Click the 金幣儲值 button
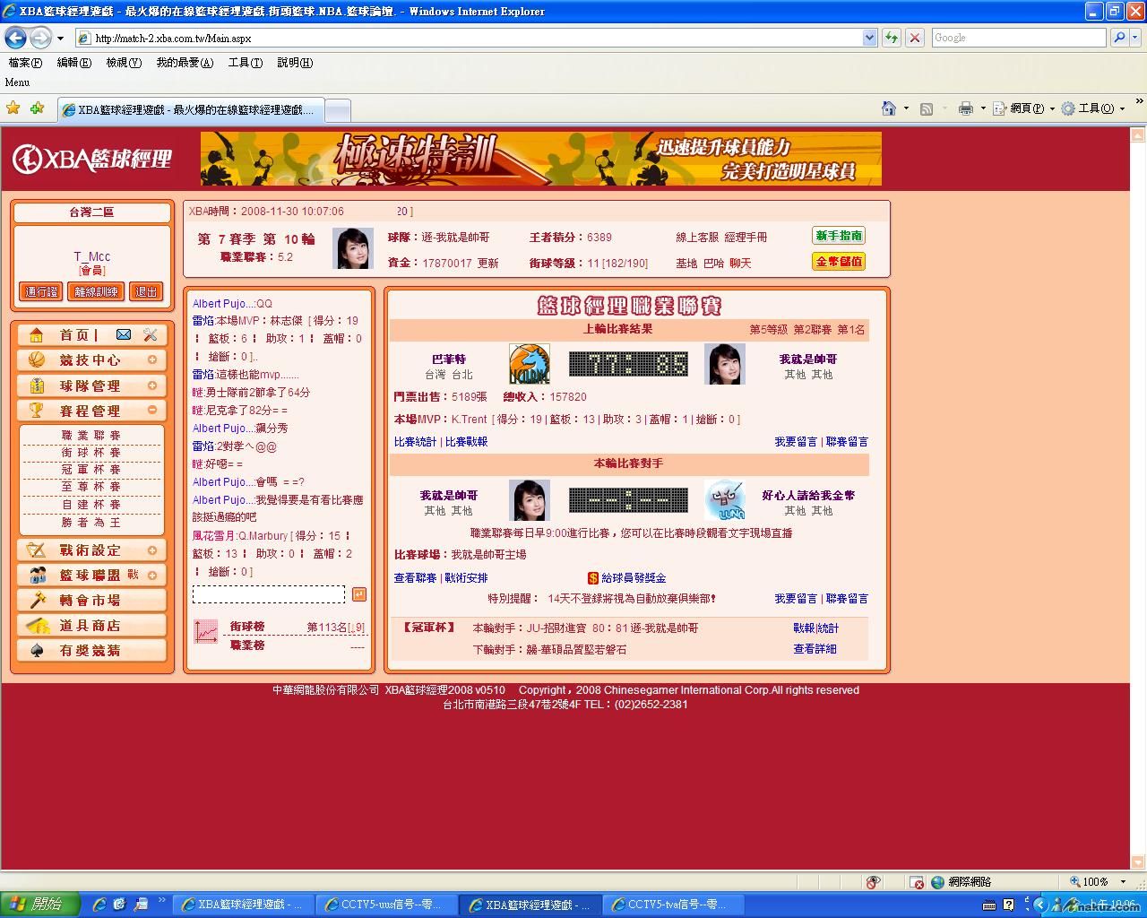1147x918 pixels. coord(839,262)
